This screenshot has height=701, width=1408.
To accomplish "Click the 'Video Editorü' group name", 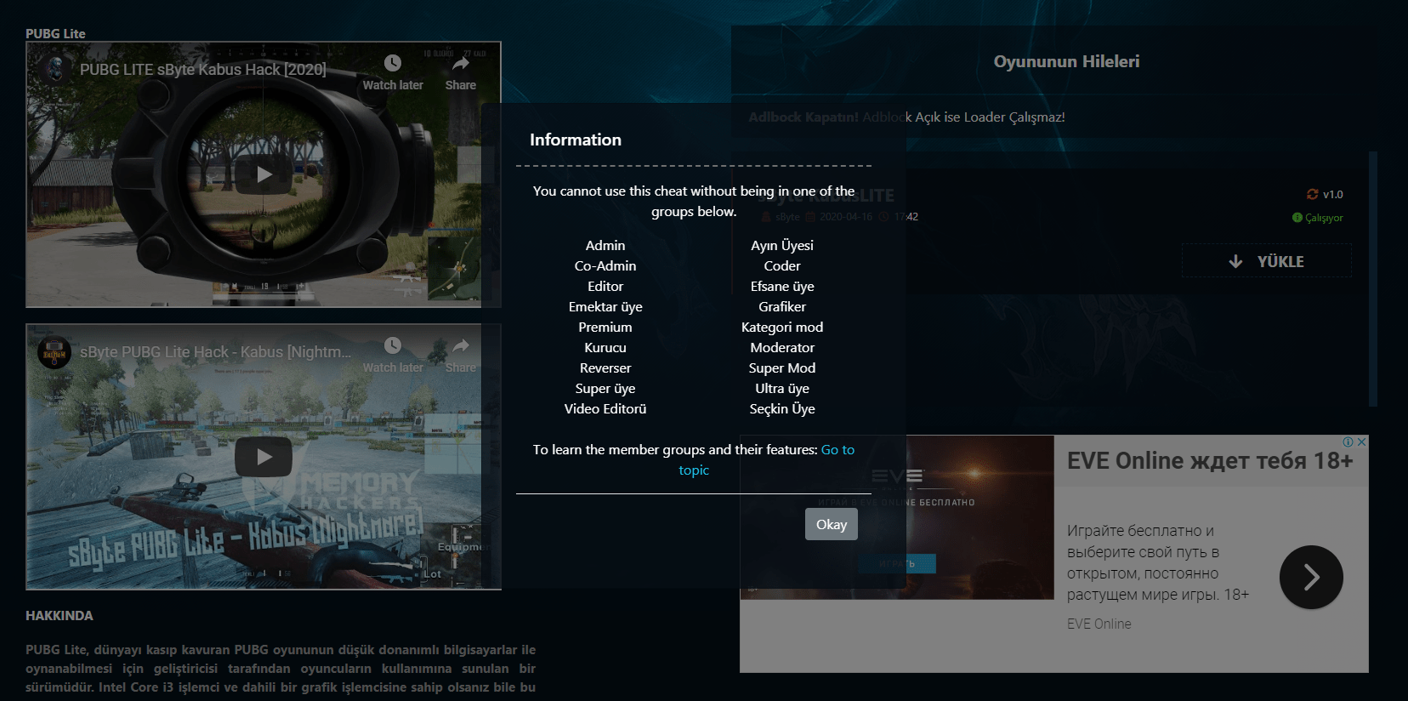I will pos(605,408).
